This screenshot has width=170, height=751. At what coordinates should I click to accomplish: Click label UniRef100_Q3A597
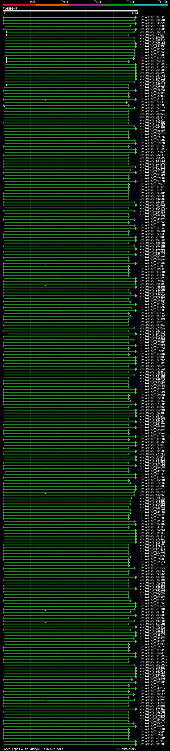[152, 90]
